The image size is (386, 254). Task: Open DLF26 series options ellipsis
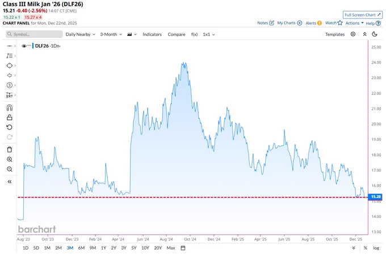click(30, 46)
